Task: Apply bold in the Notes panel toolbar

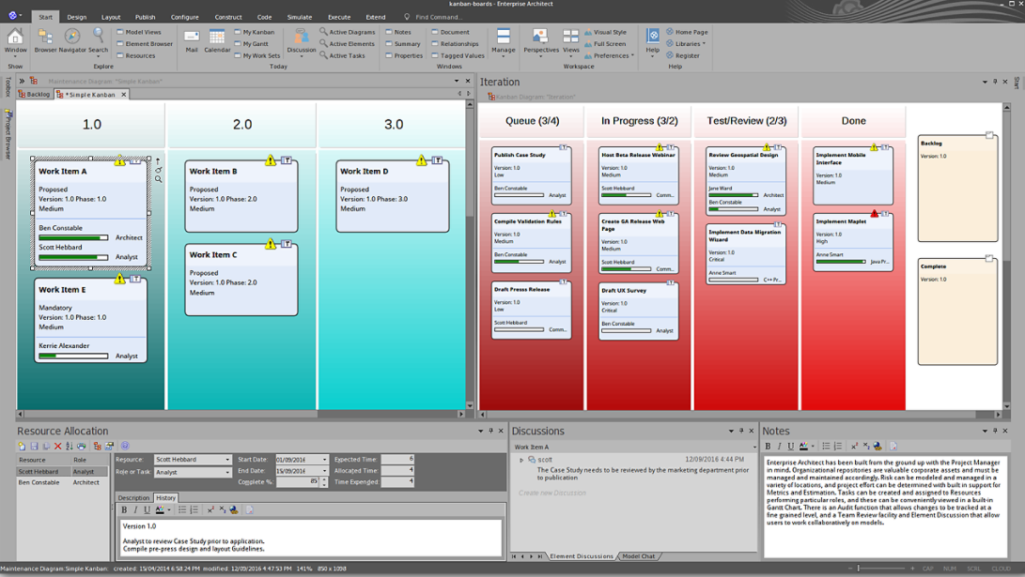Action: (769, 447)
